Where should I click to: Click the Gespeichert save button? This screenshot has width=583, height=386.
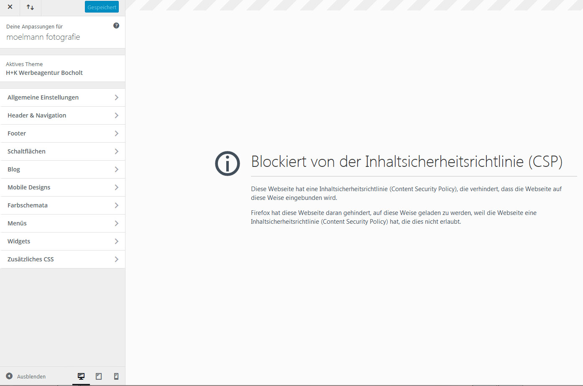click(x=102, y=7)
